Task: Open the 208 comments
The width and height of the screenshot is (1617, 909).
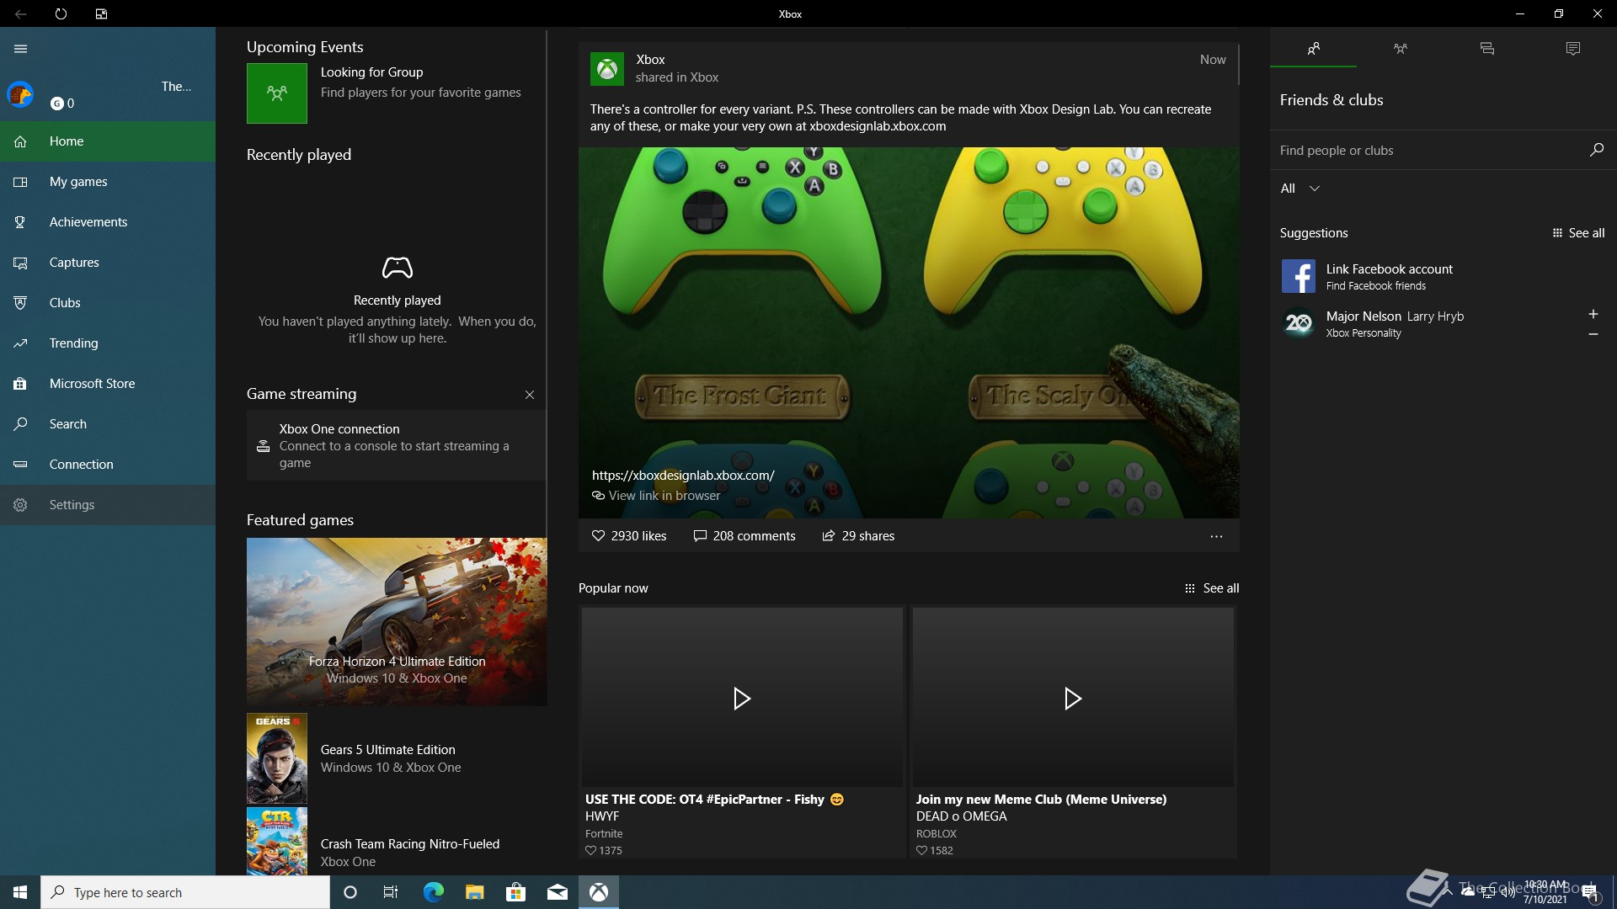Action: [x=744, y=536]
